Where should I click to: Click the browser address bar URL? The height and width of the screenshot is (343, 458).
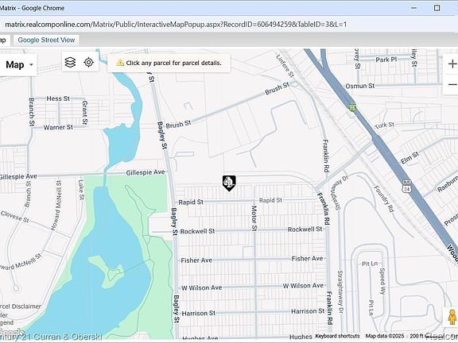coord(176,24)
